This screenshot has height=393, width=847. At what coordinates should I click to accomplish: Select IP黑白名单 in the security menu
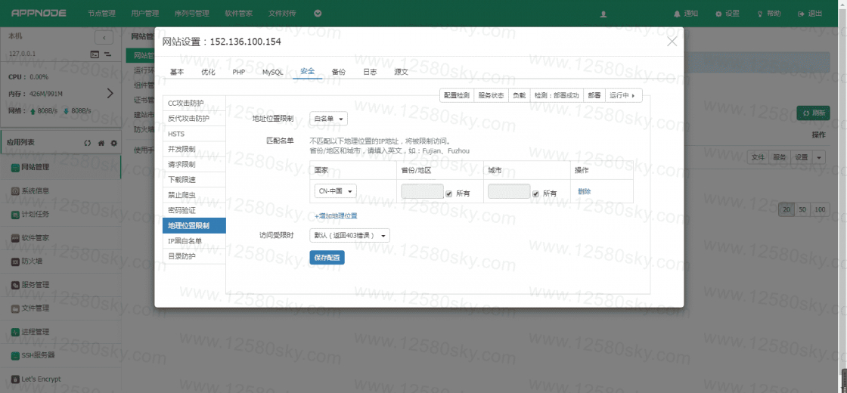(x=194, y=241)
